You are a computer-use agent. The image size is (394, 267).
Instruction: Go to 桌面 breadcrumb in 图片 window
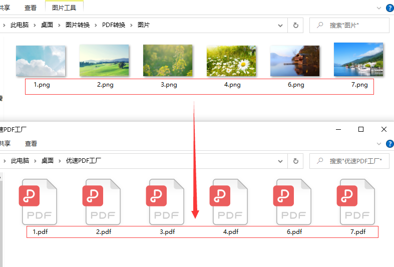pyautogui.click(x=47, y=25)
